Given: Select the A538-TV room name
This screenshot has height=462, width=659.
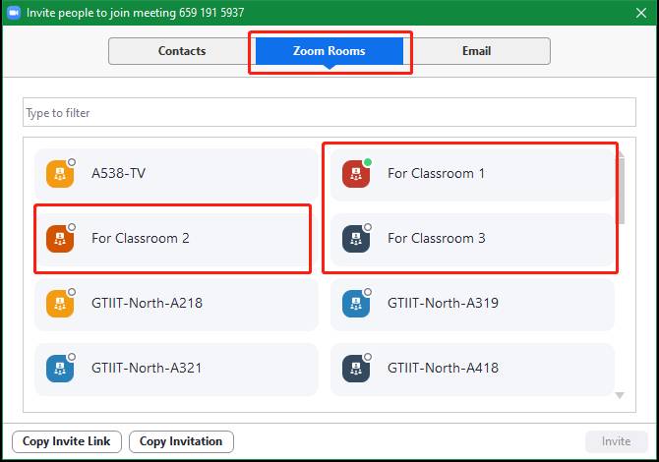Looking at the screenshot, I should [x=118, y=173].
